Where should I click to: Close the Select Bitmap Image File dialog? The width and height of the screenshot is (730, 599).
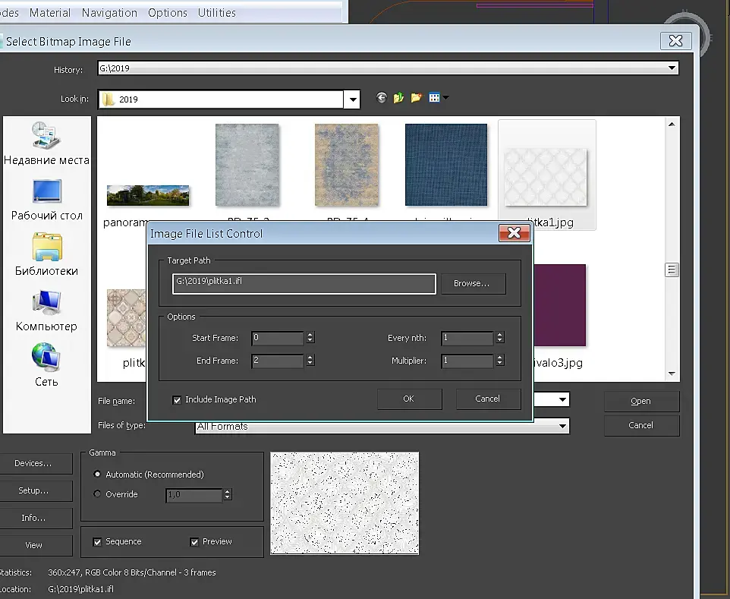675,41
